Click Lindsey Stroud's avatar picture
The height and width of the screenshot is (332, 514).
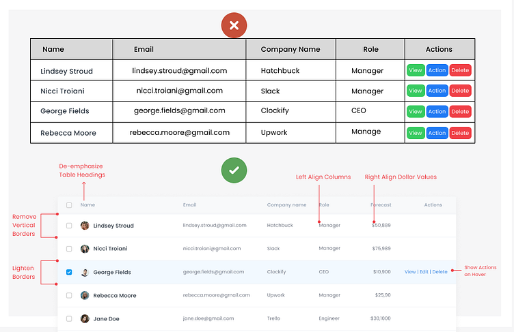(85, 226)
